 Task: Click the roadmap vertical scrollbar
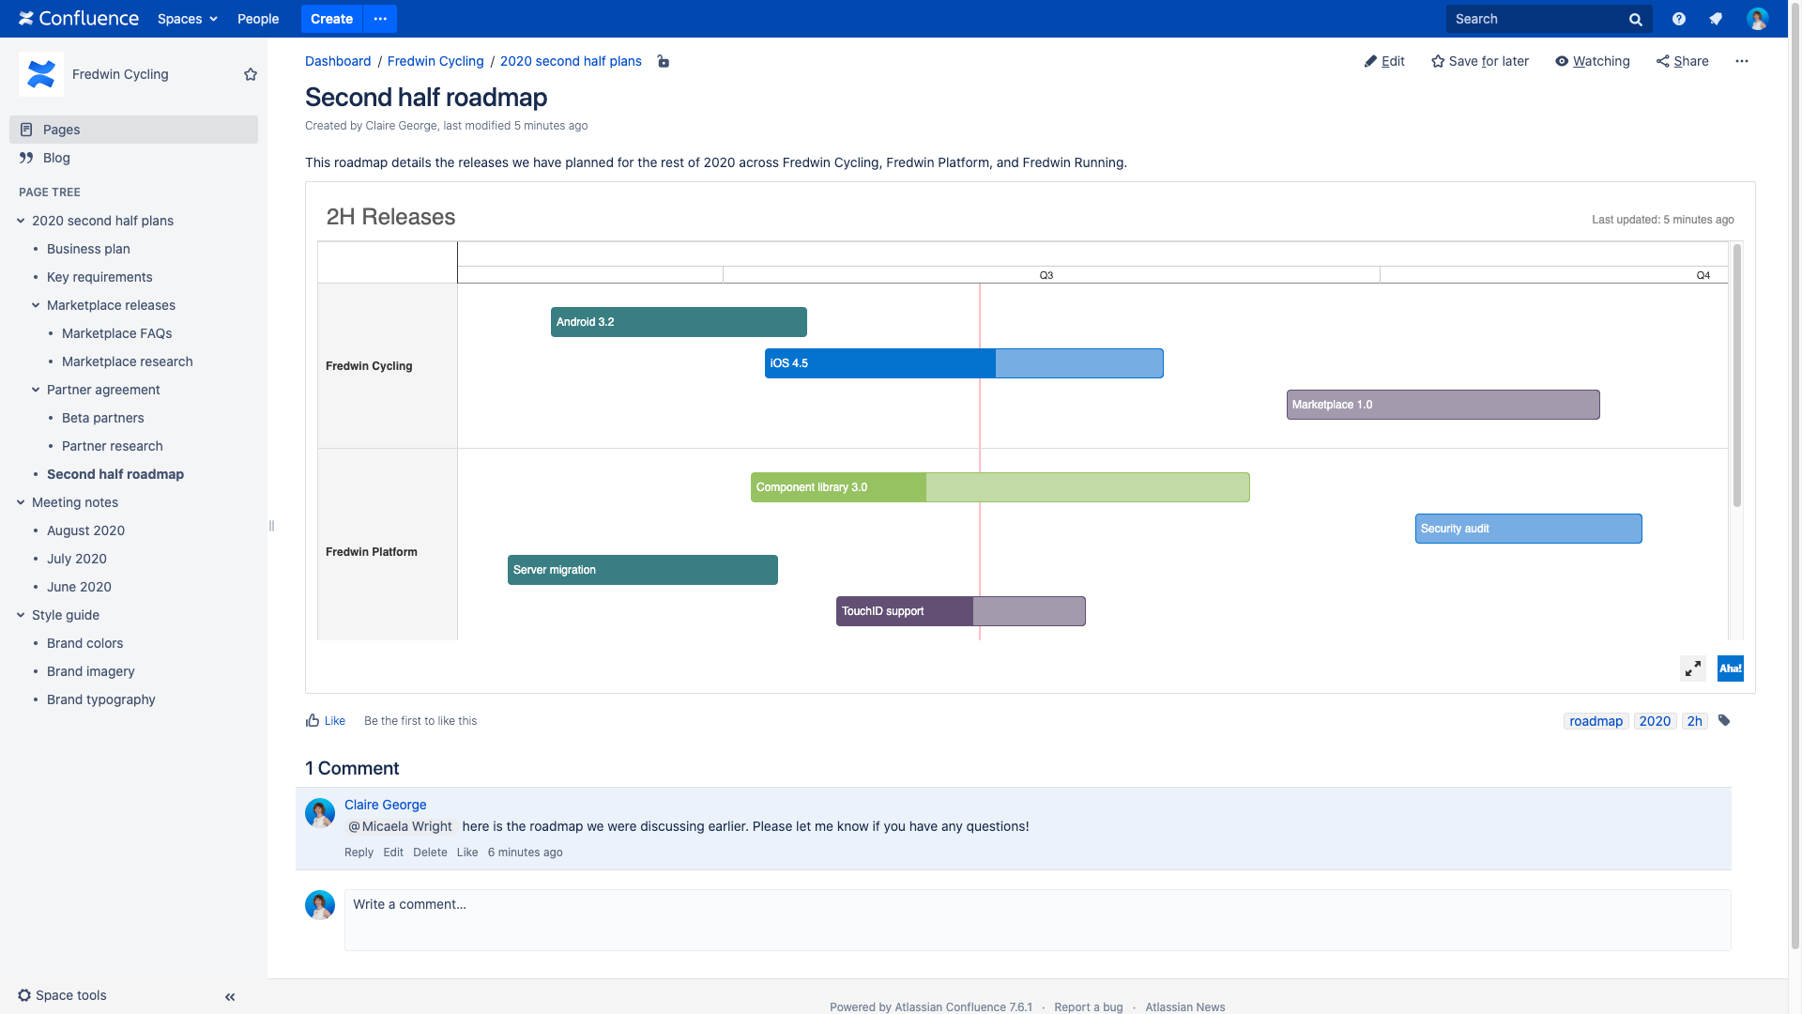1737,376
